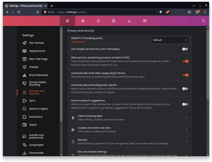The width and height of the screenshot is (212, 162).
Task: Expand Clear browsing data arrow
Action: (x=187, y=118)
